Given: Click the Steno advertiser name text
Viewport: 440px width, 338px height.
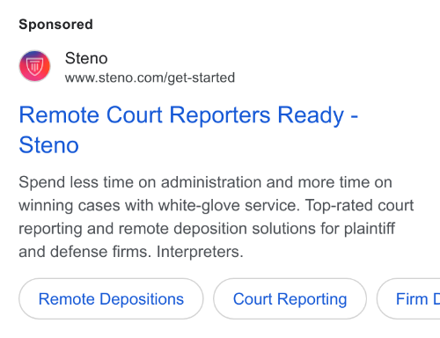Looking at the screenshot, I should [x=86, y=58].
